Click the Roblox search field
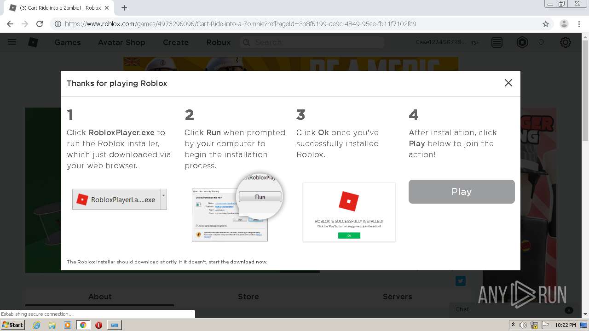 click(312, 42)
